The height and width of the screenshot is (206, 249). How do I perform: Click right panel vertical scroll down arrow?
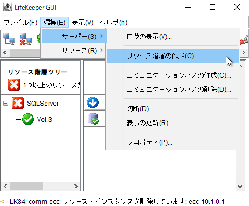pos(240,187)
